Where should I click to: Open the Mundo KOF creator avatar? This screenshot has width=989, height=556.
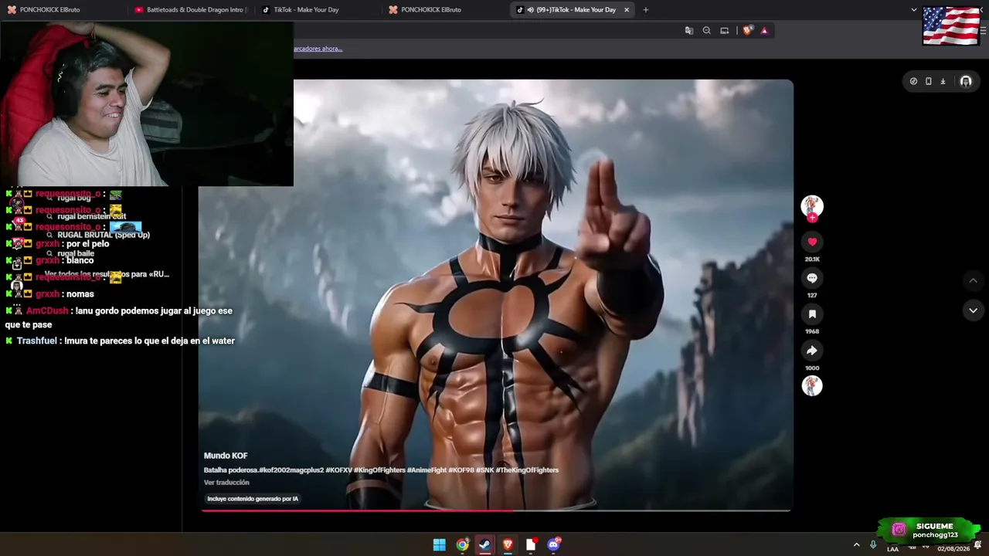click(812, 205)
